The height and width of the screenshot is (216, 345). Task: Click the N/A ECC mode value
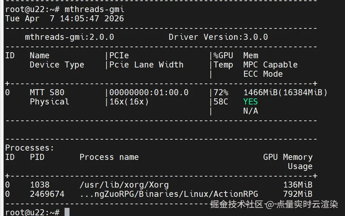[250, 111]
